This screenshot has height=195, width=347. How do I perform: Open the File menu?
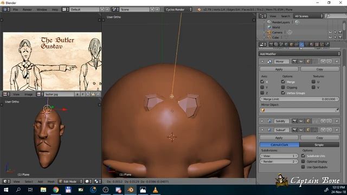[x=16, y=10]
